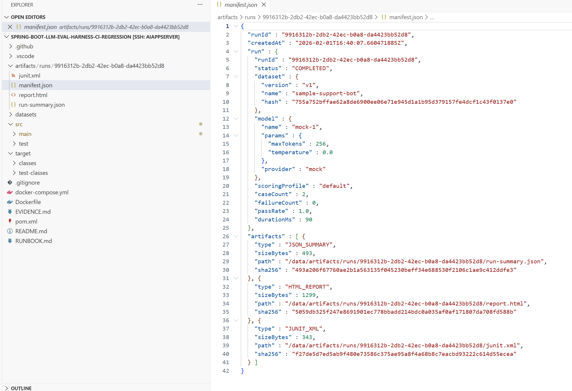Click the modified dot next to src folder
Viewport: 572px width, 391px height.
click(201, 124)
